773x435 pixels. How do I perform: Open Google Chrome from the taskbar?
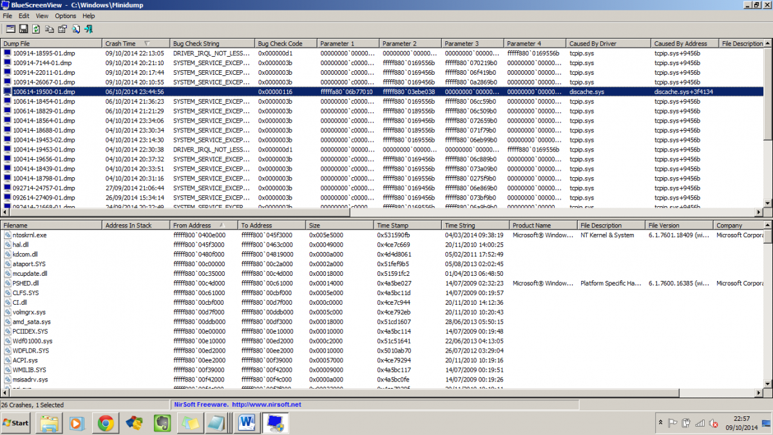click(x=106, y=423)
